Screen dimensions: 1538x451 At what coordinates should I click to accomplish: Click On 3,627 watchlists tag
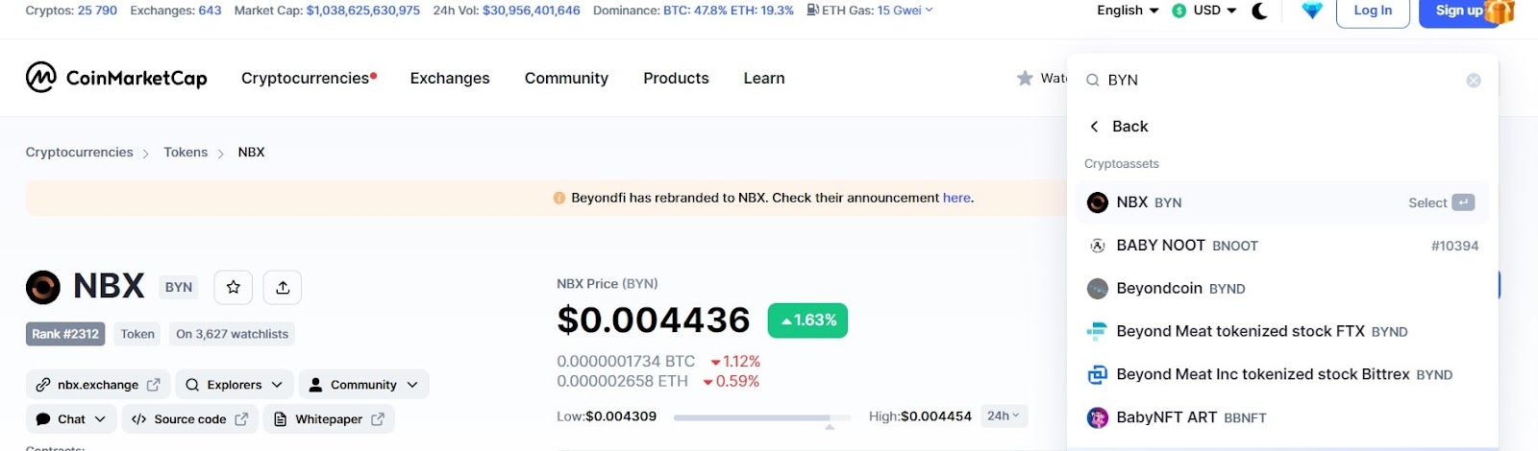point(232,334)
